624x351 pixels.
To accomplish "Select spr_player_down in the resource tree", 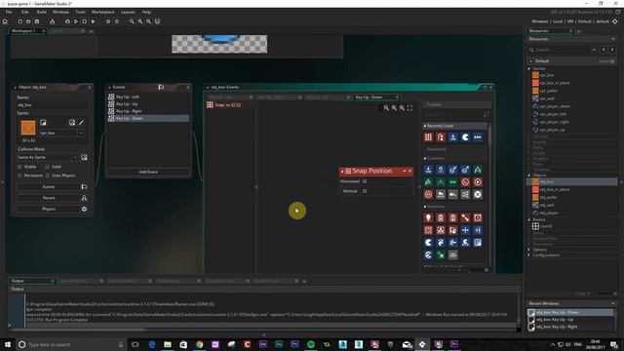I will (555, 106).
